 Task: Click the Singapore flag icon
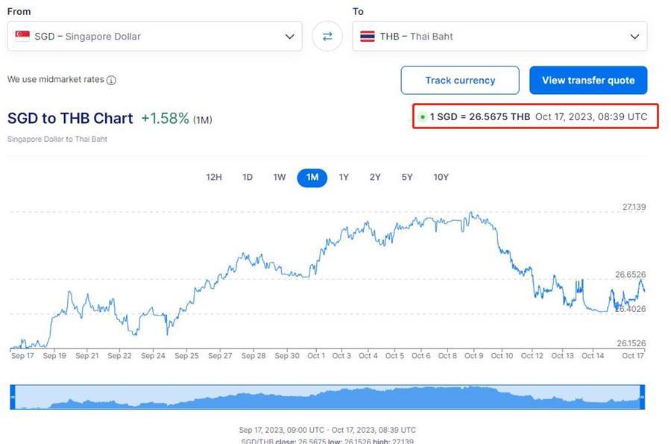(x=22, y=36)
